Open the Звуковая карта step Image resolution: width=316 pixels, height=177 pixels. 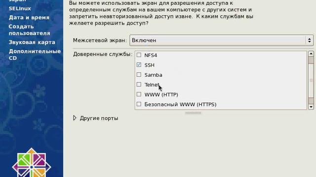pos(32,42)
